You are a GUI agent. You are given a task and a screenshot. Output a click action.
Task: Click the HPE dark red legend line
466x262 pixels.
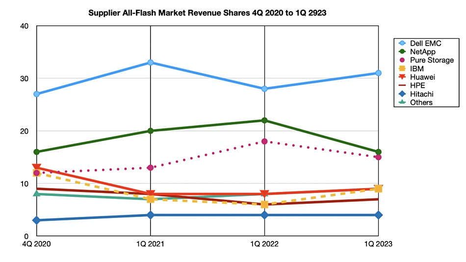[x=402, y=86]
